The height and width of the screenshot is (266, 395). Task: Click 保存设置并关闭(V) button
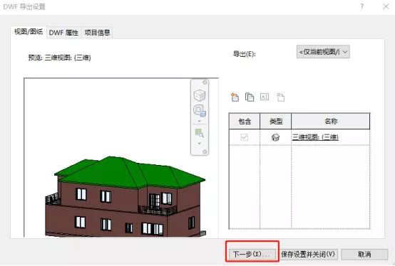[x=308, y=254]
